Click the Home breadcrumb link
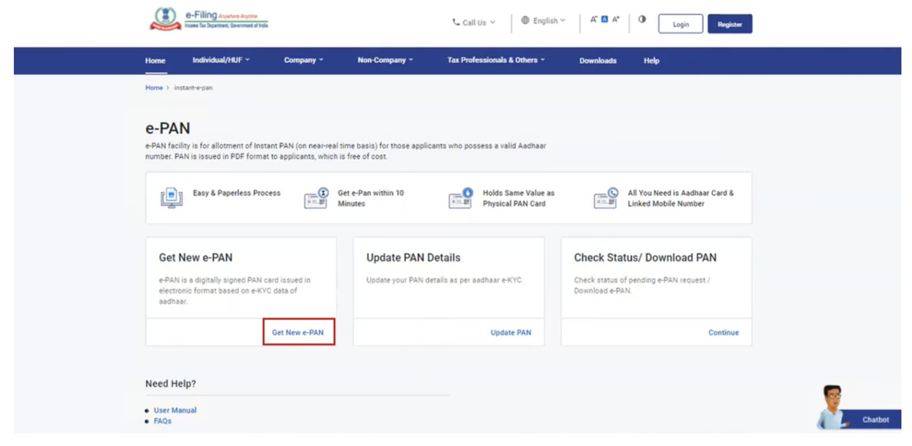The image size is (912, 446). [154, 88]
